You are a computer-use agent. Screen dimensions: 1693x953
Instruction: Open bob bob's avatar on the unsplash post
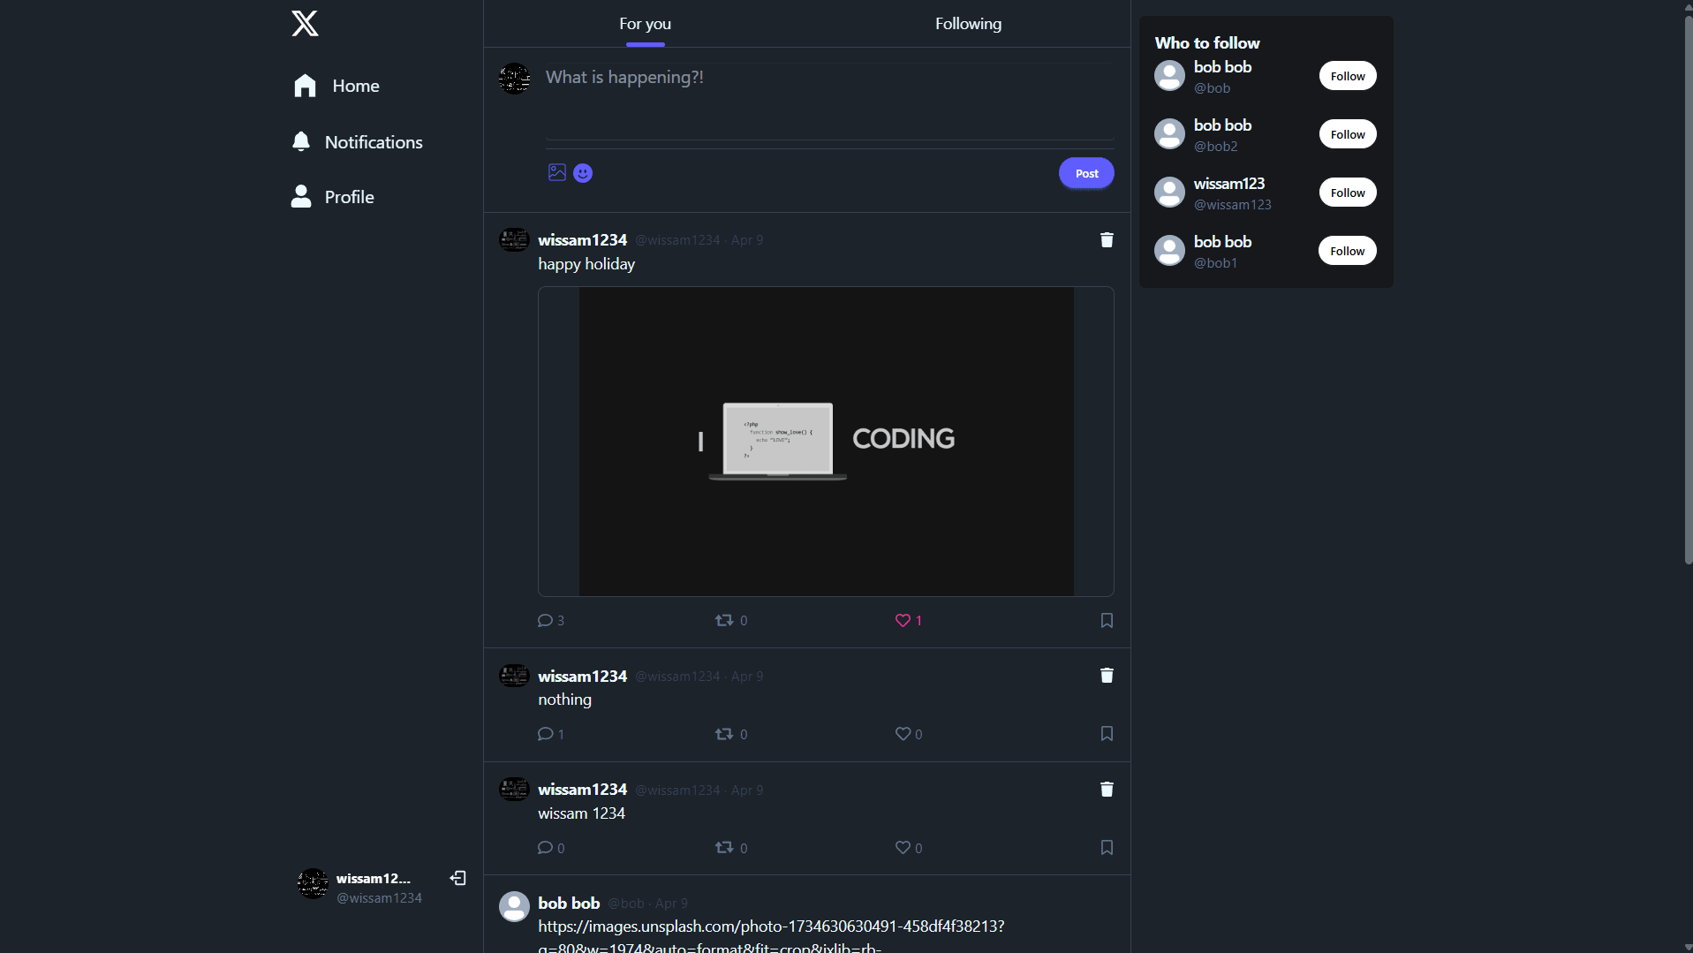coord(514,906)
